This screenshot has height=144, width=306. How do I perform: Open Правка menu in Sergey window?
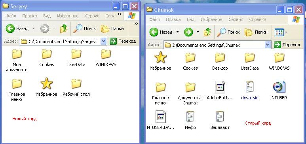[x=29, y=16]
